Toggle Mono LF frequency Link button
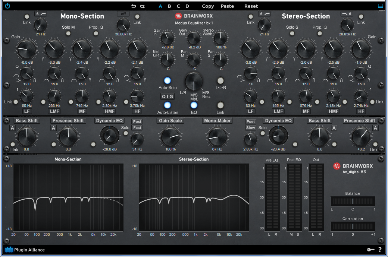The image size is (388, 257). (16, 102)
